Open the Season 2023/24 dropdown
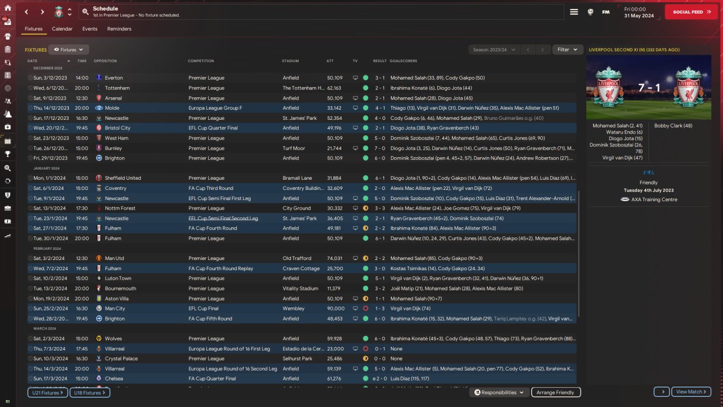Viewport: 723px width, 407px height. (x=494, y=50)
